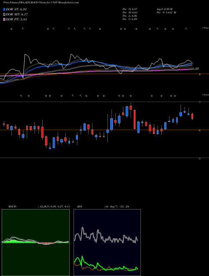Click price axis label 6 on candlestick chart
The width and height of the screenshot is (209, 276).
pos(199,130)
